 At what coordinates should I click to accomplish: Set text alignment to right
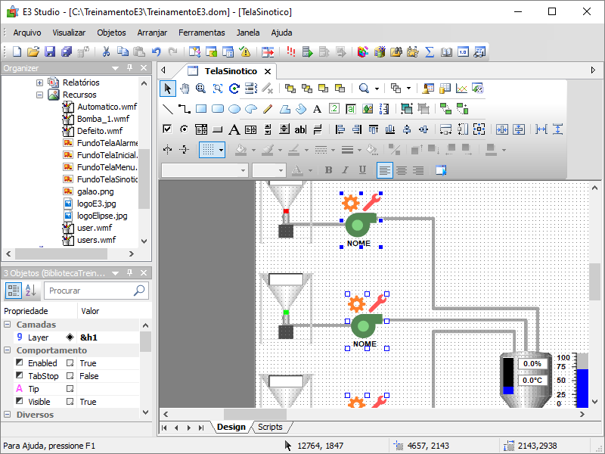coord(418,170)
